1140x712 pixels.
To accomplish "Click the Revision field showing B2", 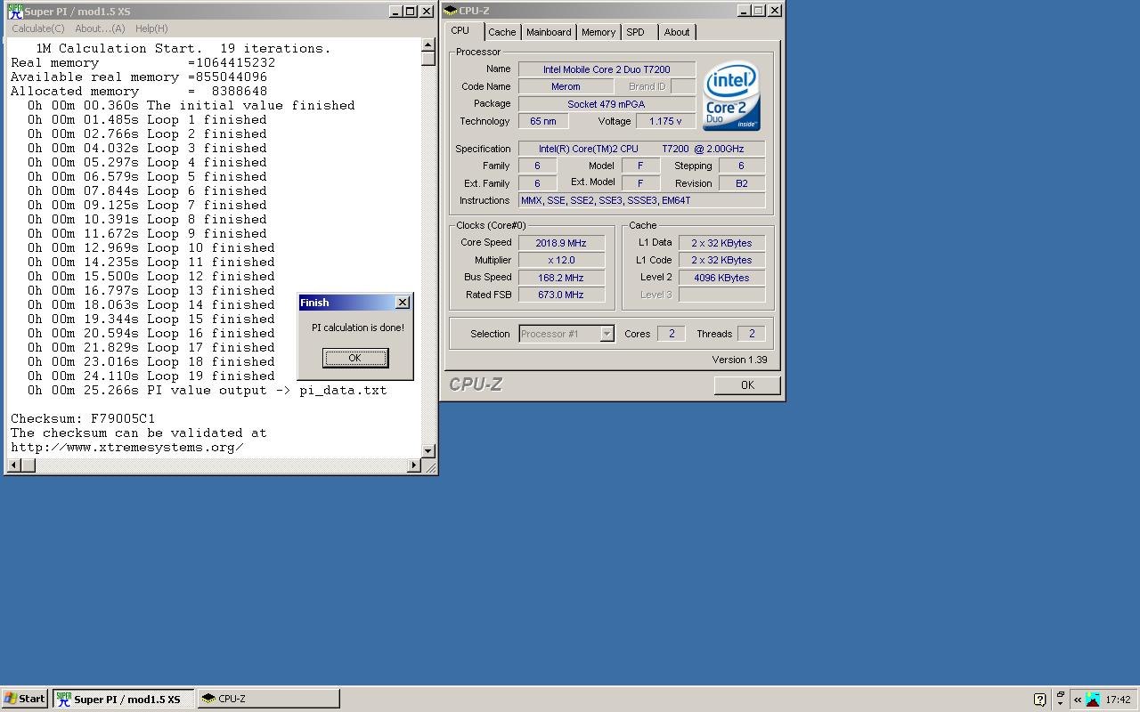I will tap(741, 183).
